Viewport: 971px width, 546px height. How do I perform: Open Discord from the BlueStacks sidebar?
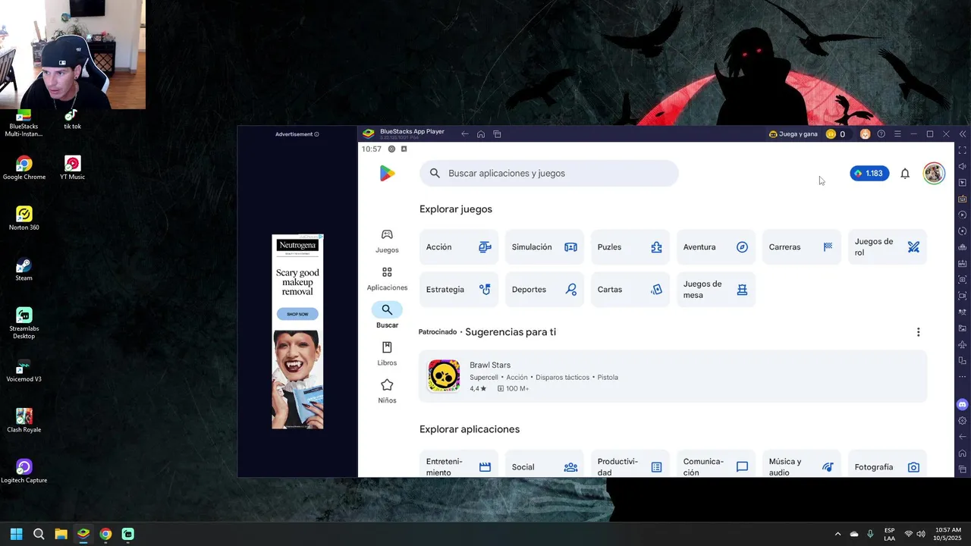[x=963, y=404]
